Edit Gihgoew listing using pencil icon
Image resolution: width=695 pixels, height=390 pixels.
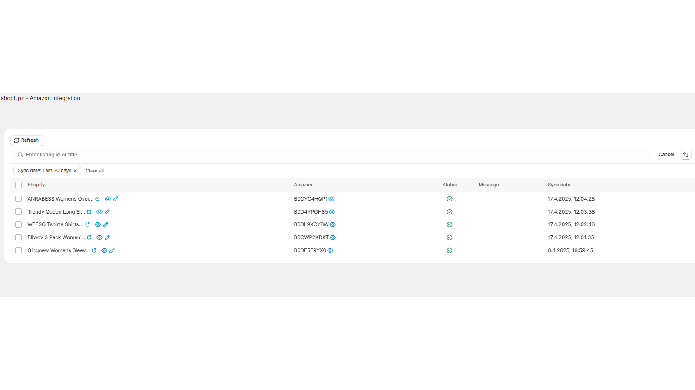(x=112, y=250)
